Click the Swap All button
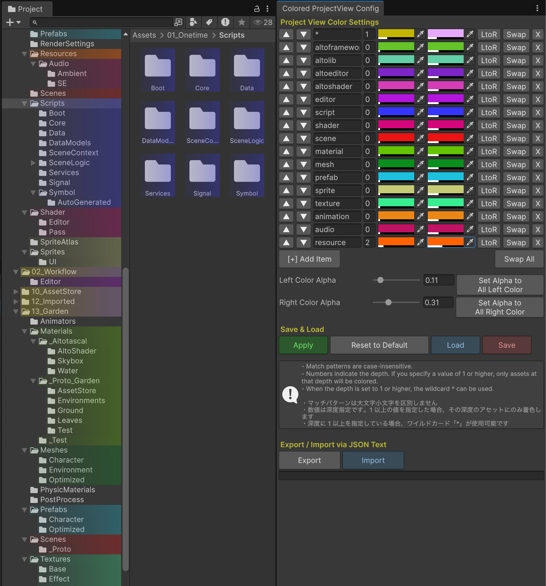 tap(519, 259)
